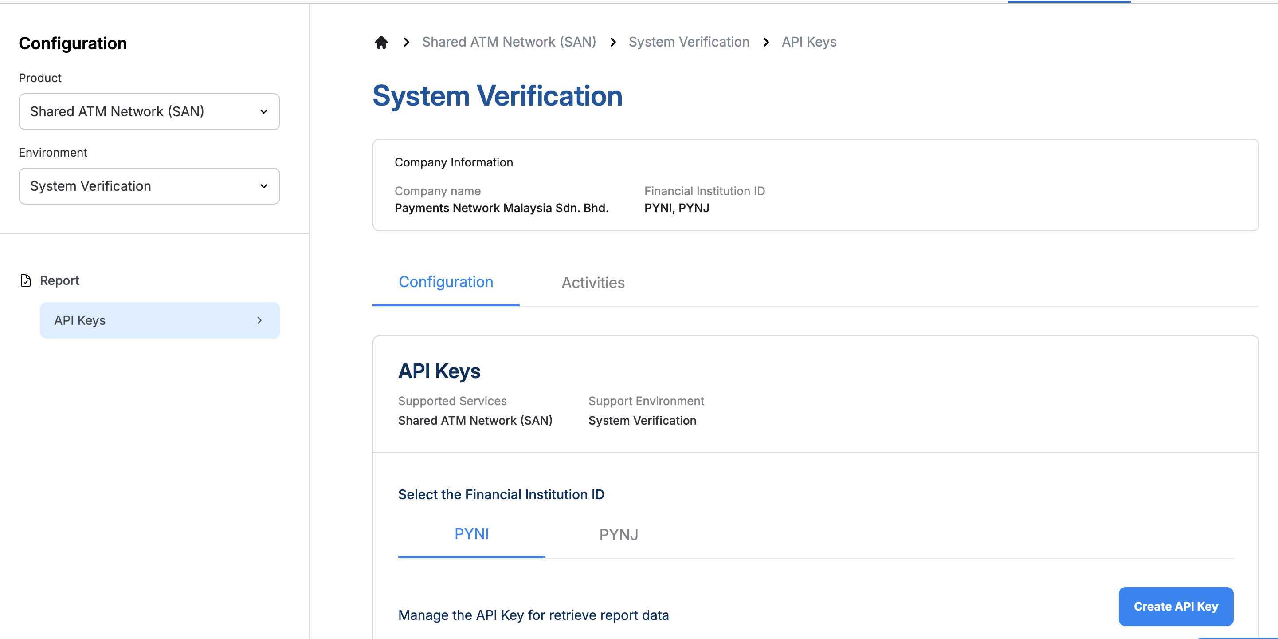Click the Product dropdown caret icon
The height and width of the screenshot is (639, 1278).
click(263, 112)
